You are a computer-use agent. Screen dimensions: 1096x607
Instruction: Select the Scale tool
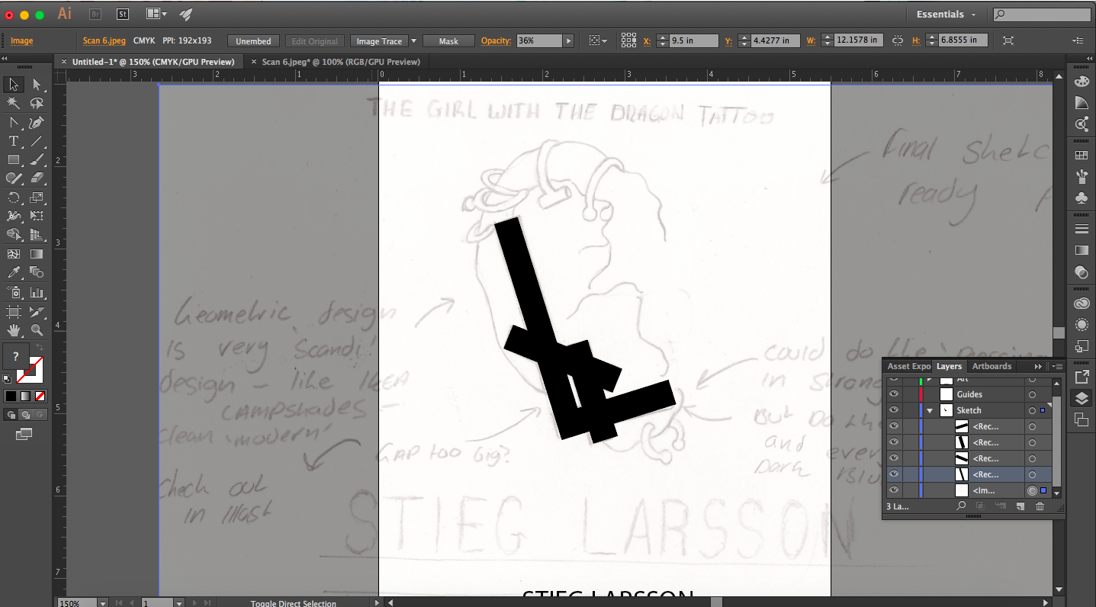click(x=37, y=197)
